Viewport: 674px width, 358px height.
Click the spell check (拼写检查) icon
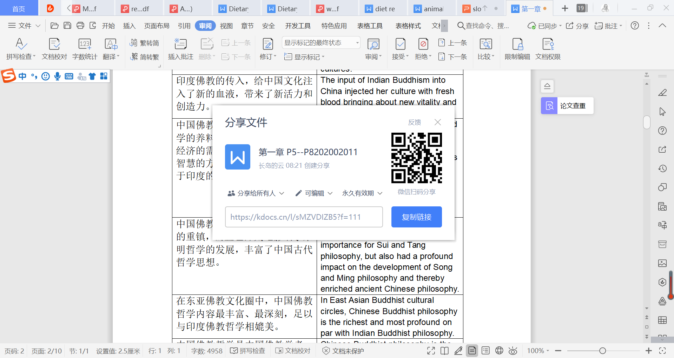coord(20,45)
